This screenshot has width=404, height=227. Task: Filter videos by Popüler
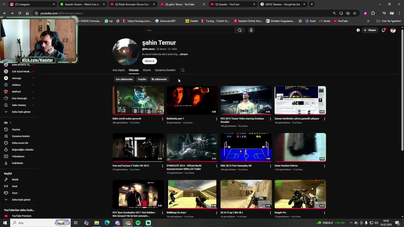(x=142, y=79)
